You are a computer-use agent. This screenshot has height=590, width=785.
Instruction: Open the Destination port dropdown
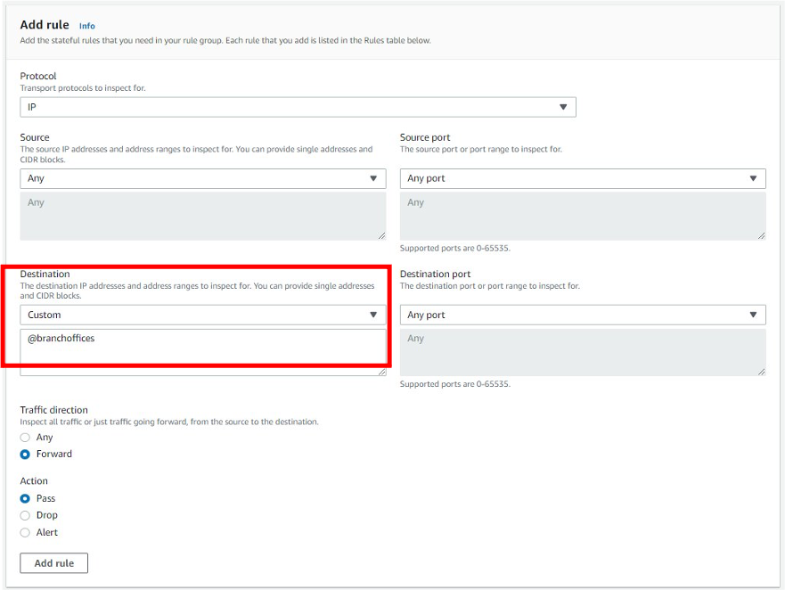(x=584, y=315)
